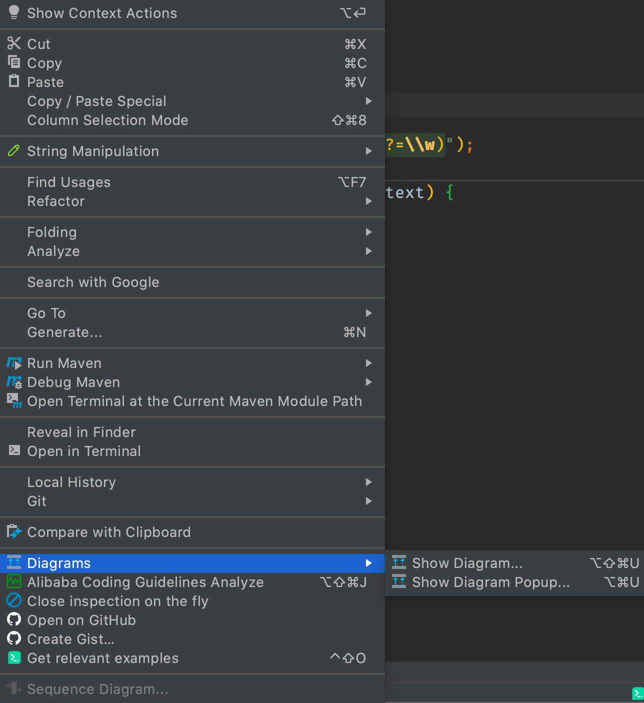
Task: Click the word text in the editor
Action: pos(404,192)
